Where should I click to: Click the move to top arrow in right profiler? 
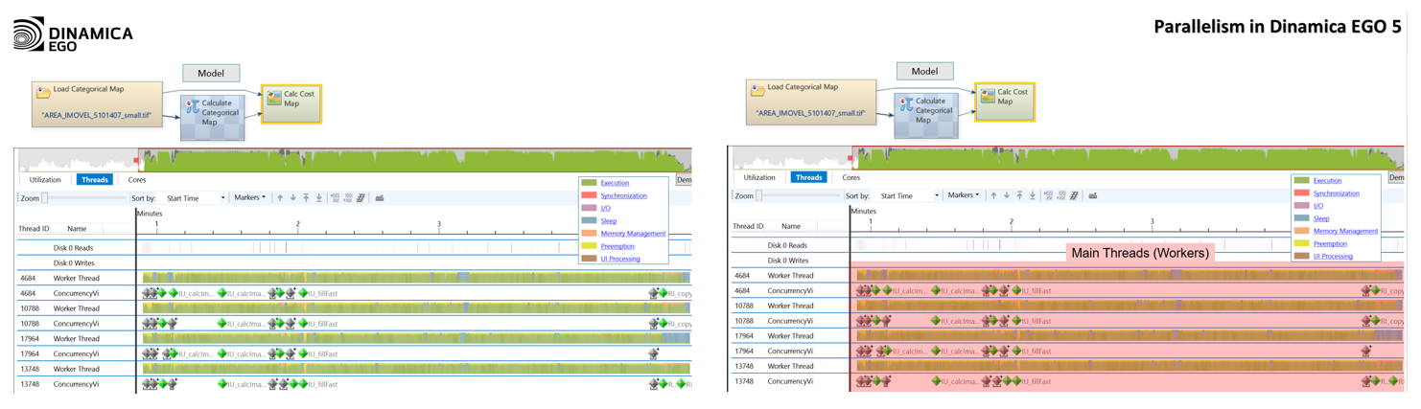coord(1019,195)
